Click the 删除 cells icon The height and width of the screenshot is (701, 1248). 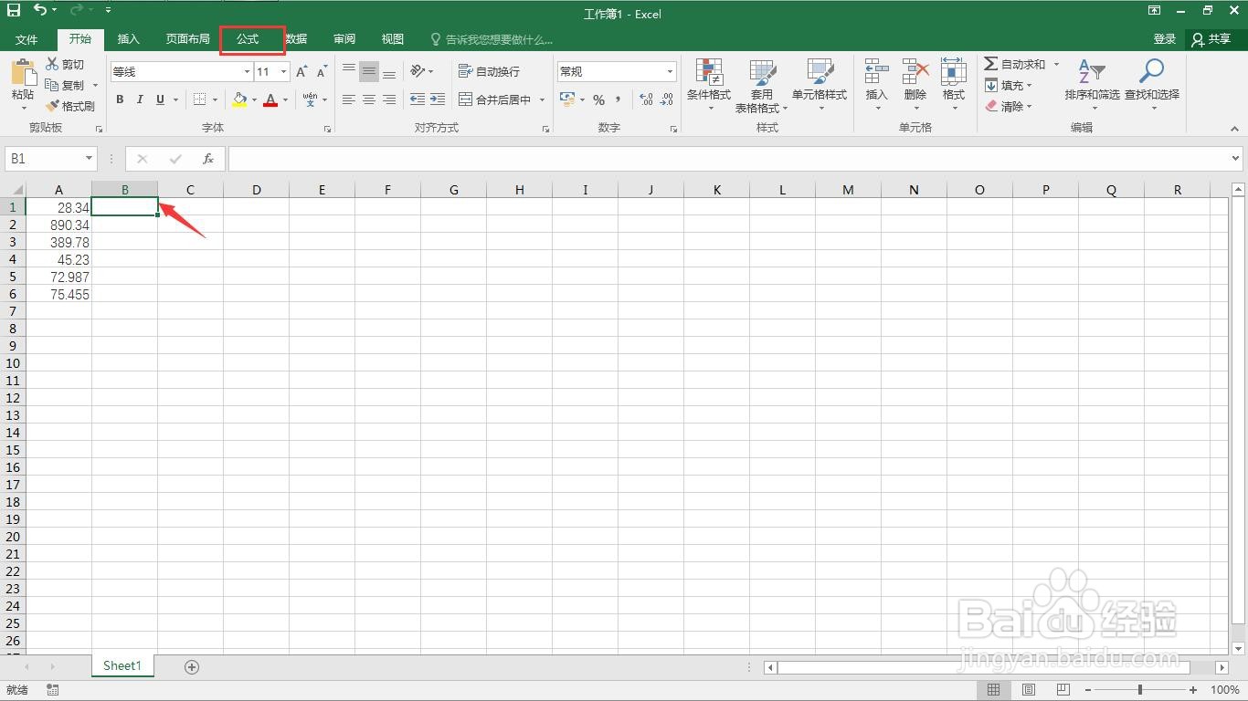915,72
